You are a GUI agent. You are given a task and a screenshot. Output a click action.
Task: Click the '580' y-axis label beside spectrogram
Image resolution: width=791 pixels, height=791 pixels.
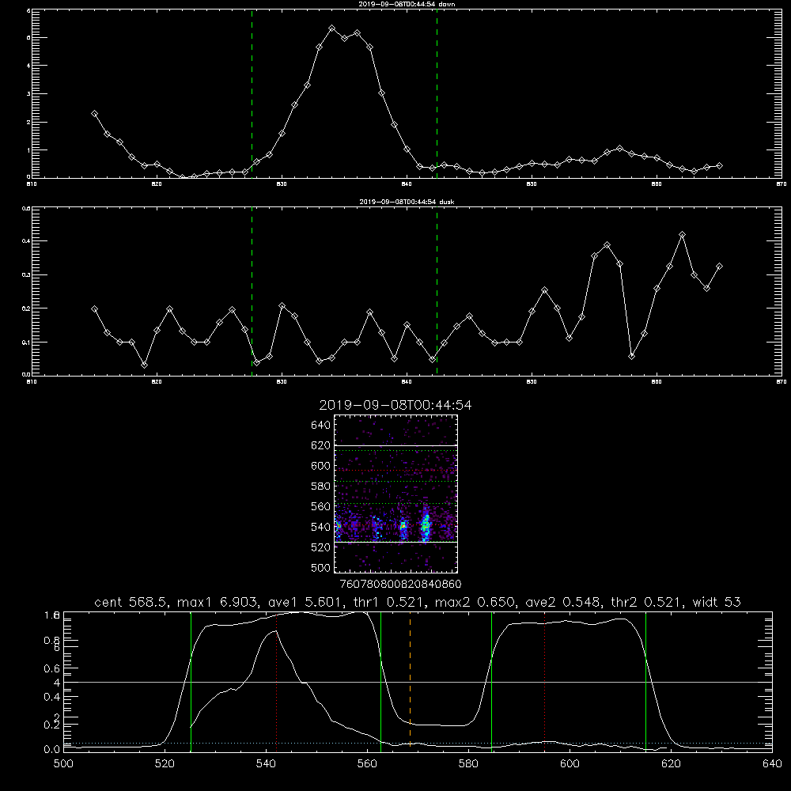[321, 486]
